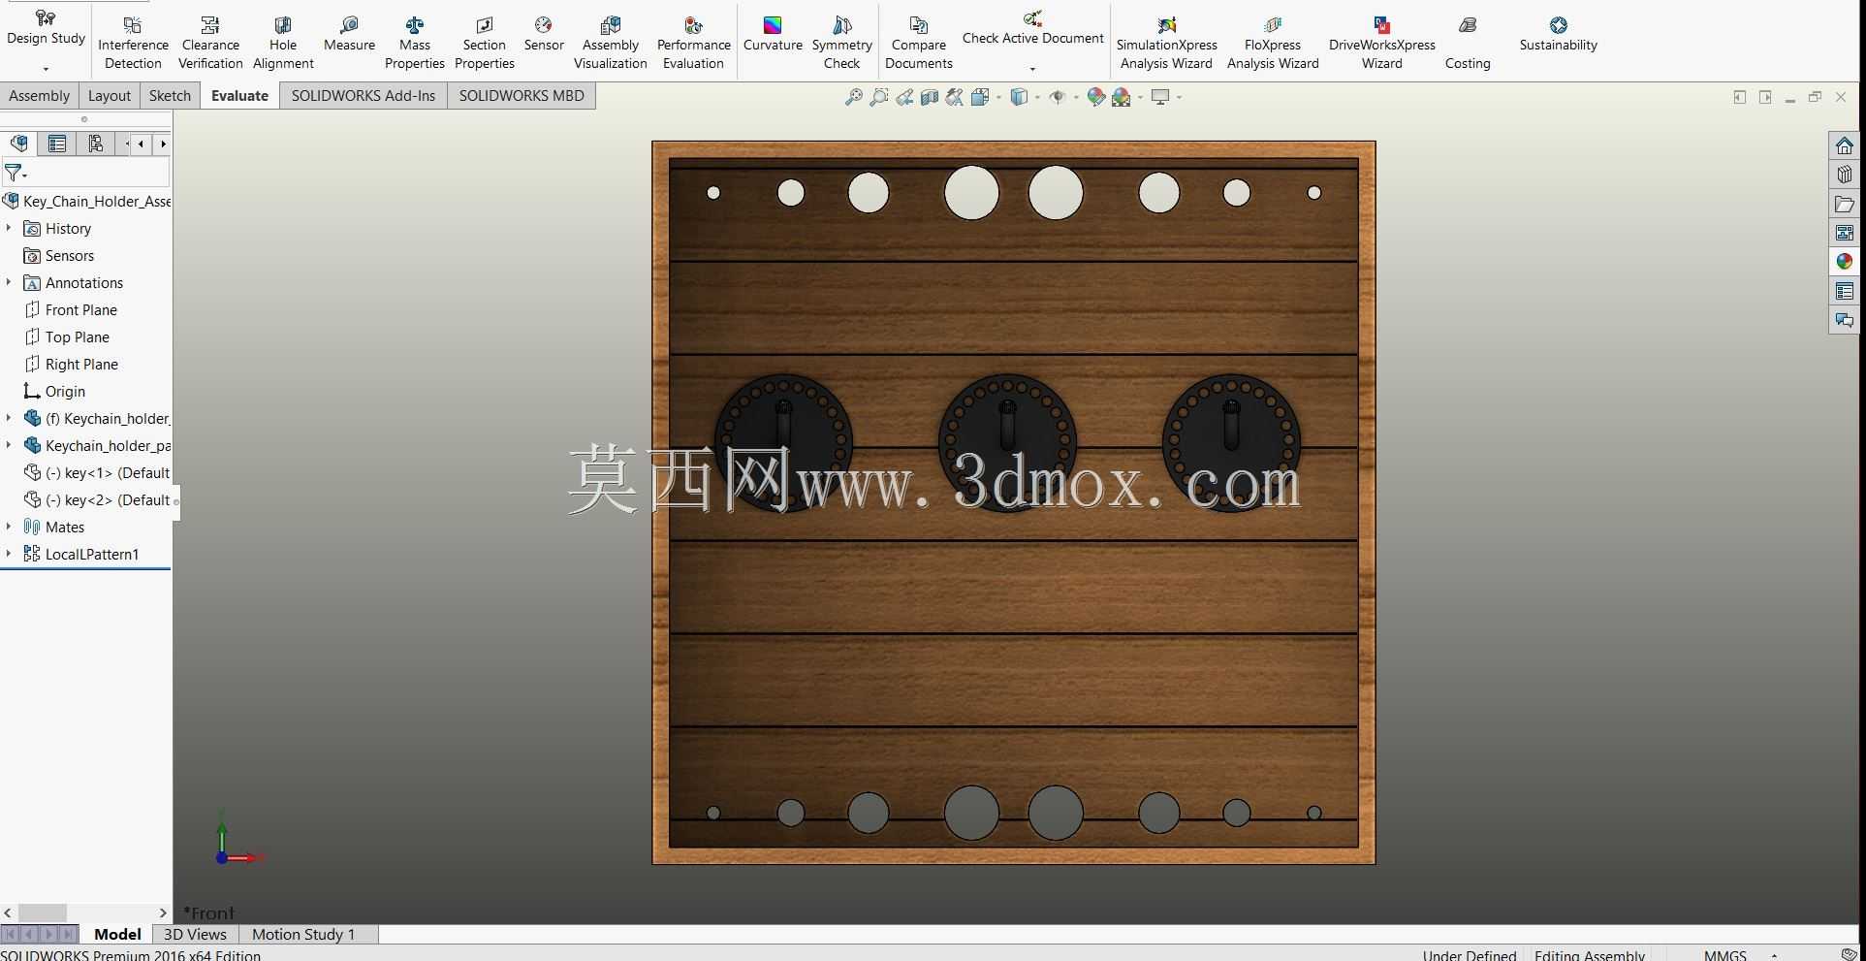Image resolution: width=1866 pixels, height=961 pixels.
Task: Launch Clearance Verification
Action: pyautogui.click(x=210, y=44)
